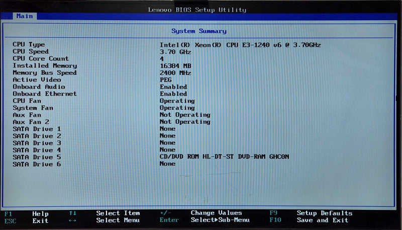Image resolution: width=402 pixels, height=230 pixels.
Task: Select the System Summary heading
Action: [x=199, y=31]
